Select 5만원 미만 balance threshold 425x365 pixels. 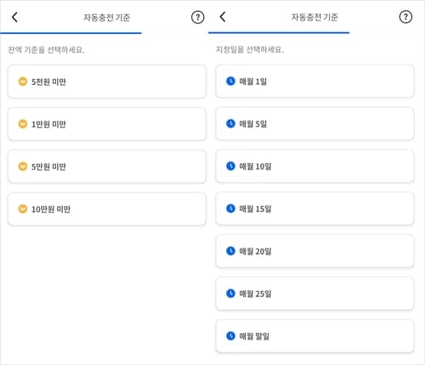tap(107, 166)
